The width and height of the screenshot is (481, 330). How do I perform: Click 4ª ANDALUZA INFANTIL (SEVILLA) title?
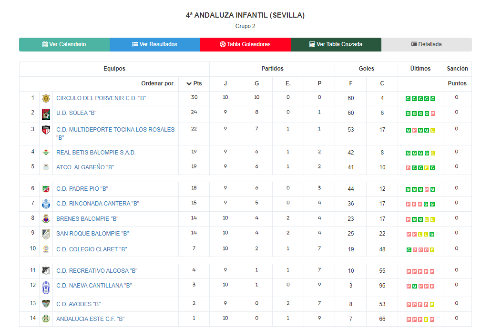coord(246,15)
